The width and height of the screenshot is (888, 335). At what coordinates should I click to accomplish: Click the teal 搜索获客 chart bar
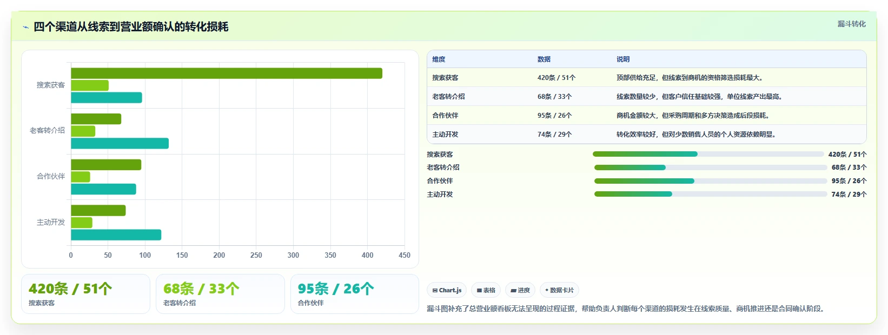[x=107, y=98]
